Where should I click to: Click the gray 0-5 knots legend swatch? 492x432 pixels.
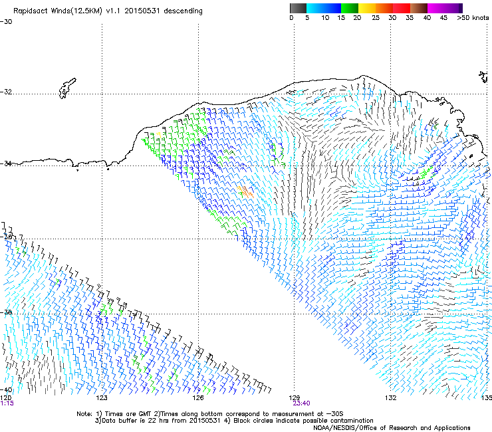[x=298, y=8]
